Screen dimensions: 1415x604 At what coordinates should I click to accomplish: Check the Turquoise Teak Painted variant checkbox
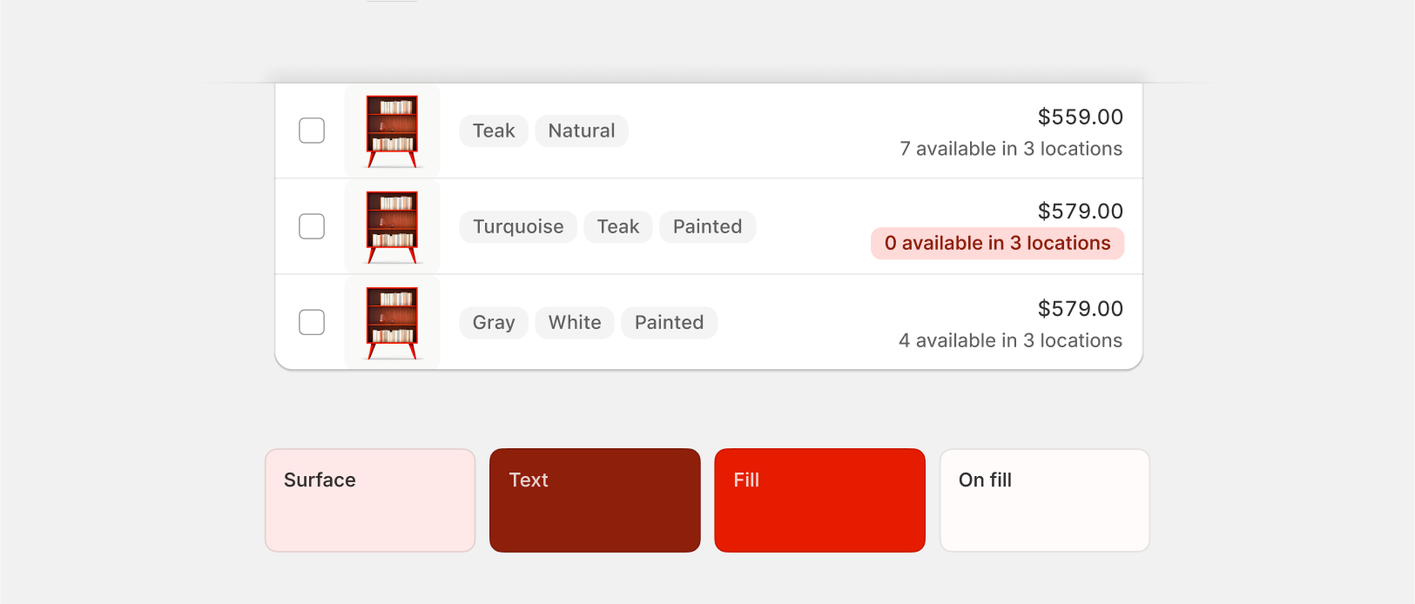[x=312, y=226]
